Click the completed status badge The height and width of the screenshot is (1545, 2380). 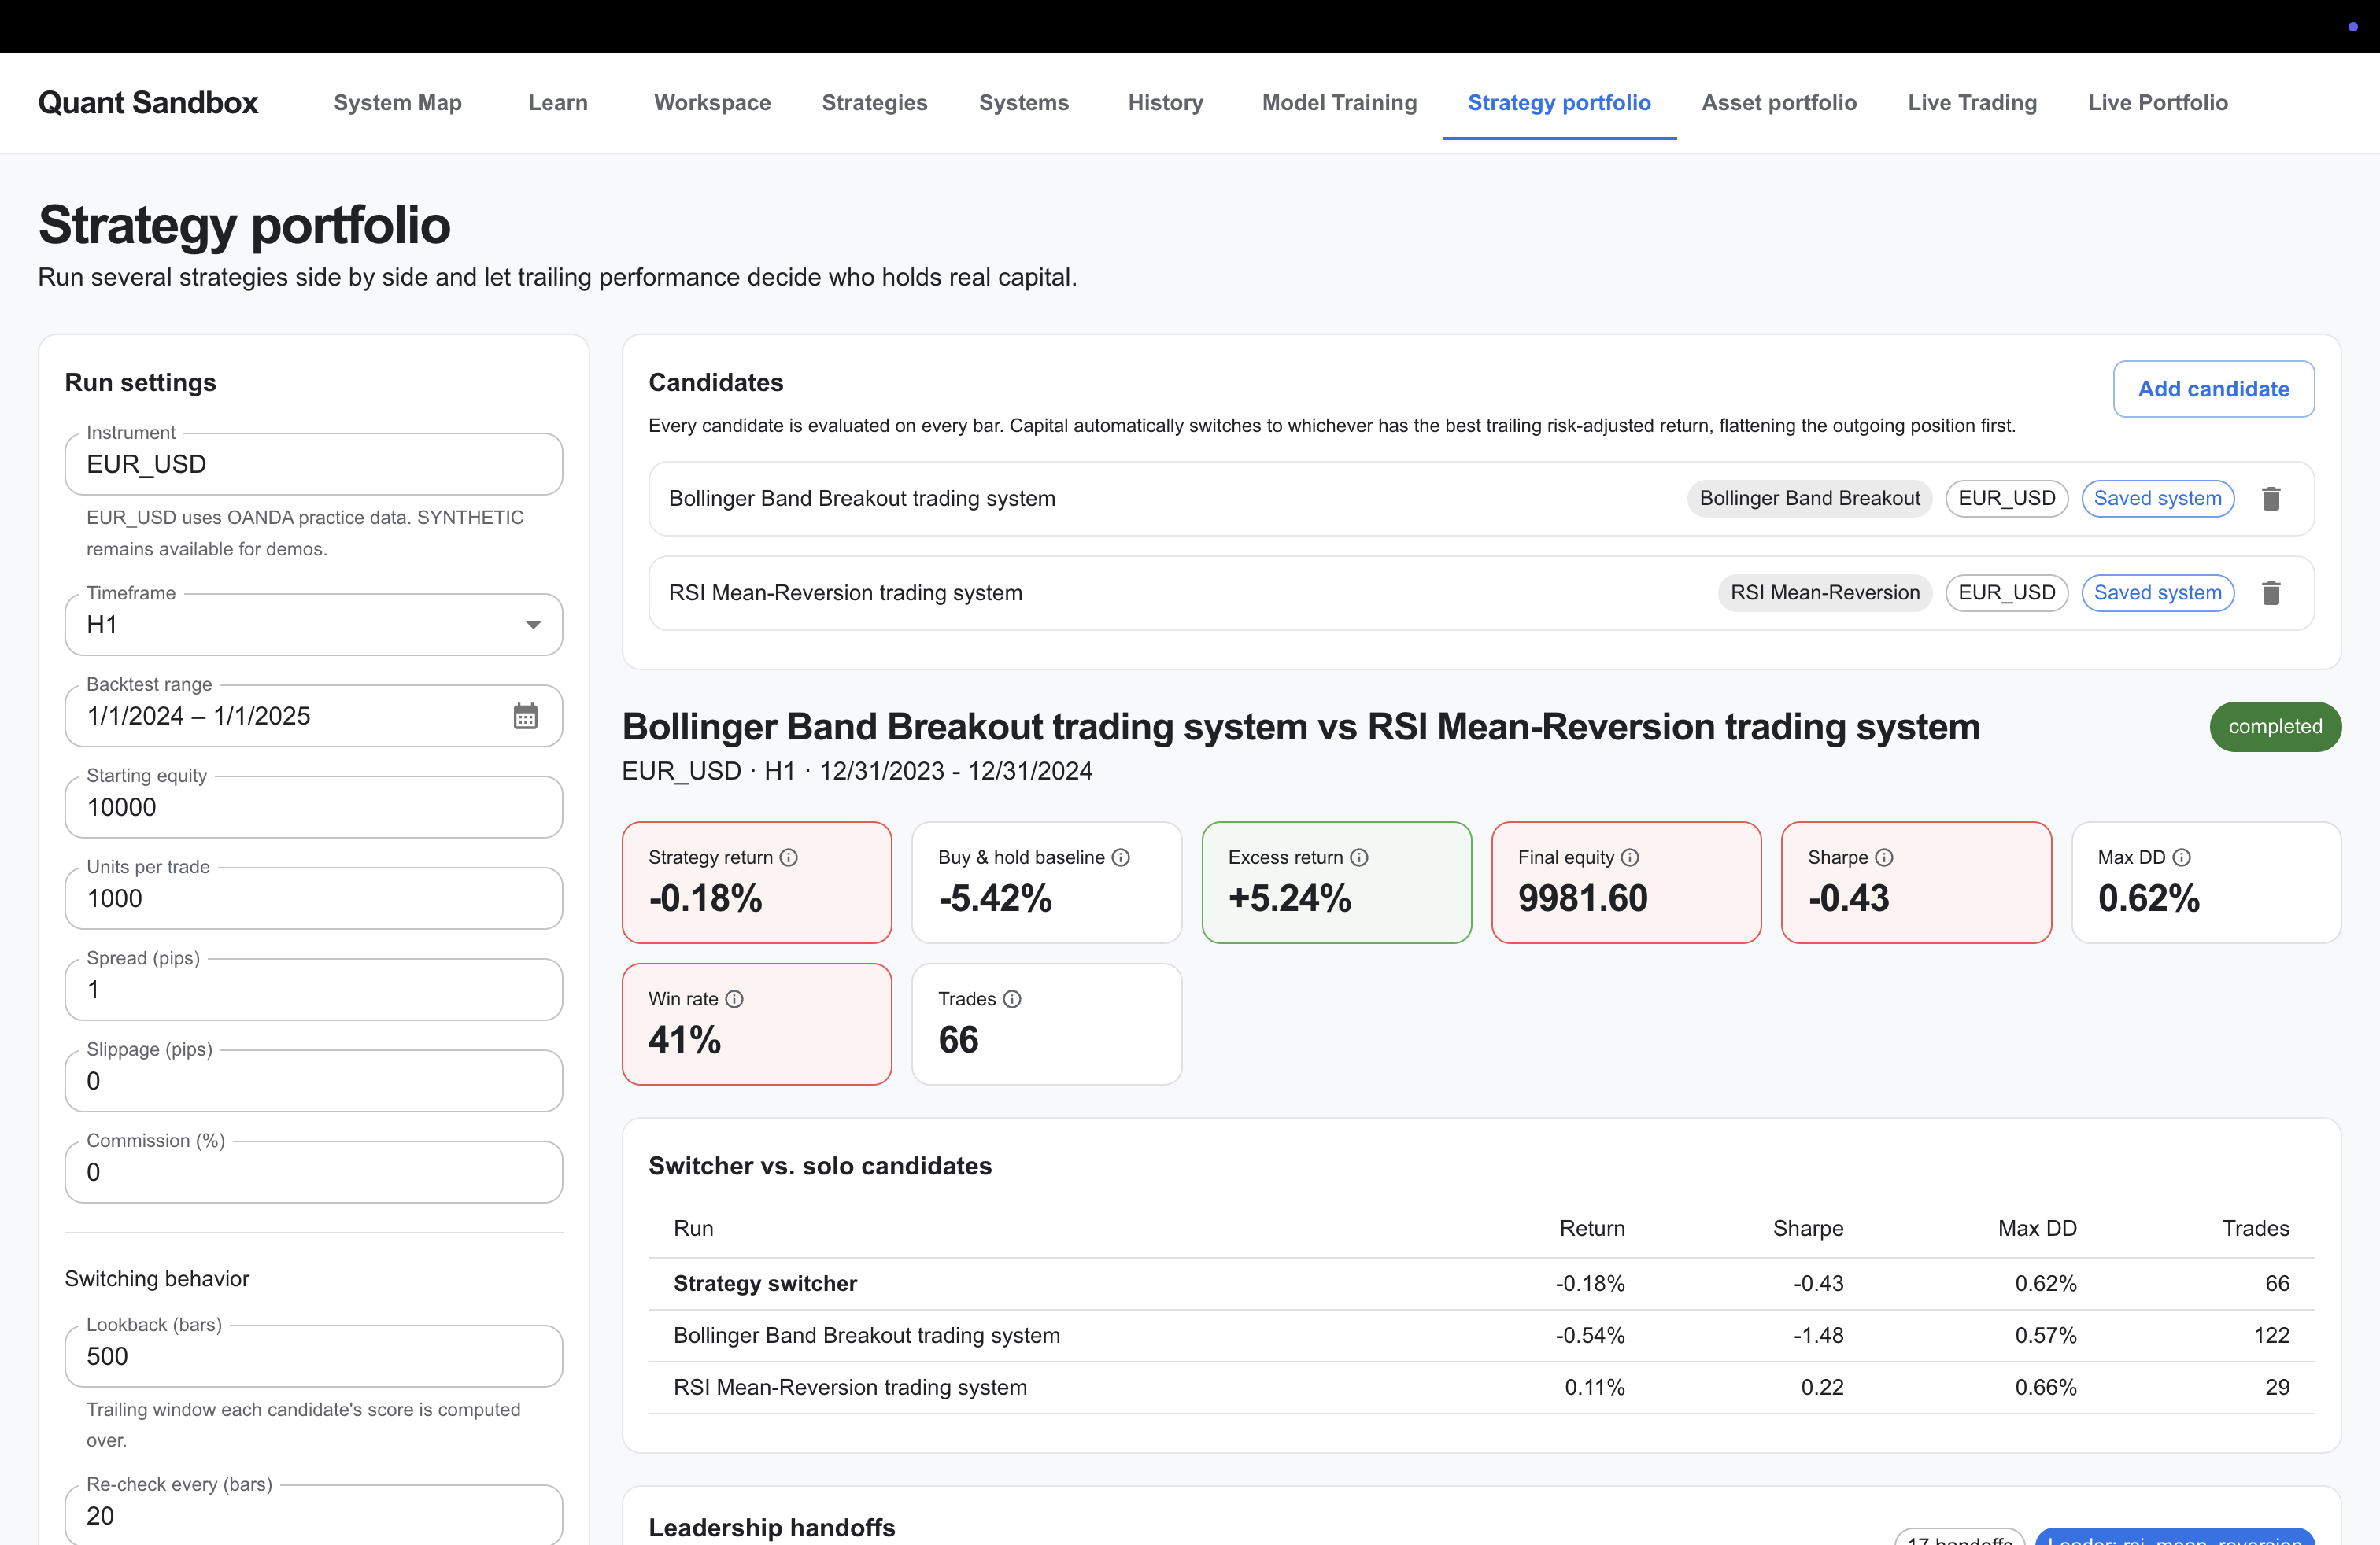tap(2275, 727)
